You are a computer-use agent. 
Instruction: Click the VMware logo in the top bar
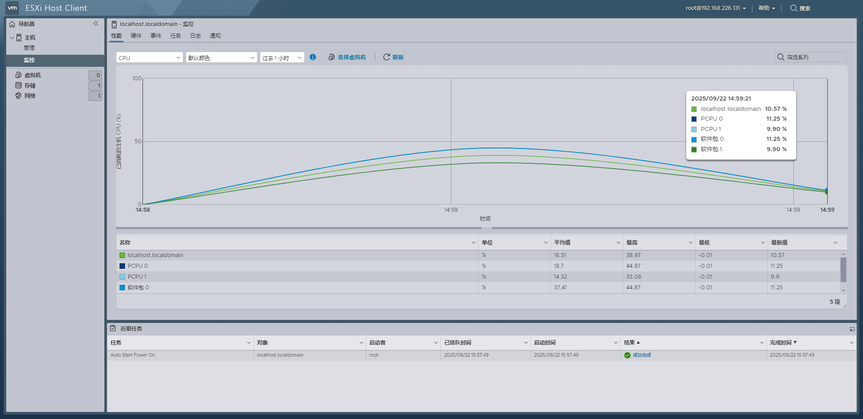tap(12, 8)
